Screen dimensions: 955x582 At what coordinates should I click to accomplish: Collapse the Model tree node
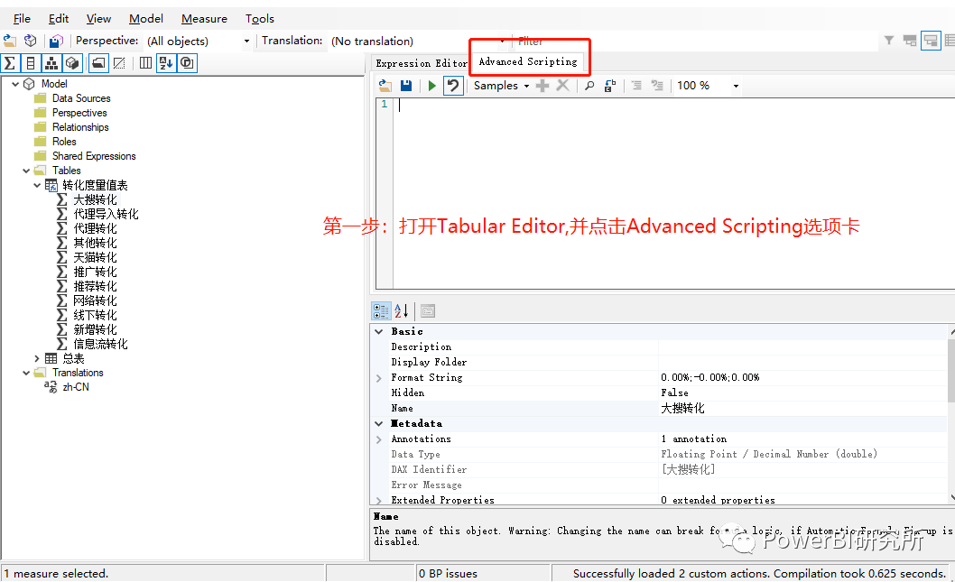[x=15, y=84]
